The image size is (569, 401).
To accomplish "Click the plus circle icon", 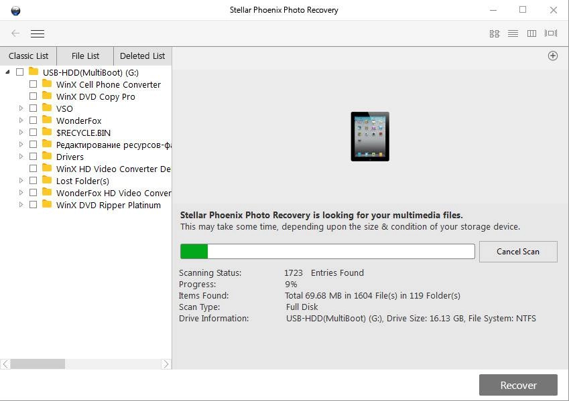I will pyautogui.click(x=552, y=56).
